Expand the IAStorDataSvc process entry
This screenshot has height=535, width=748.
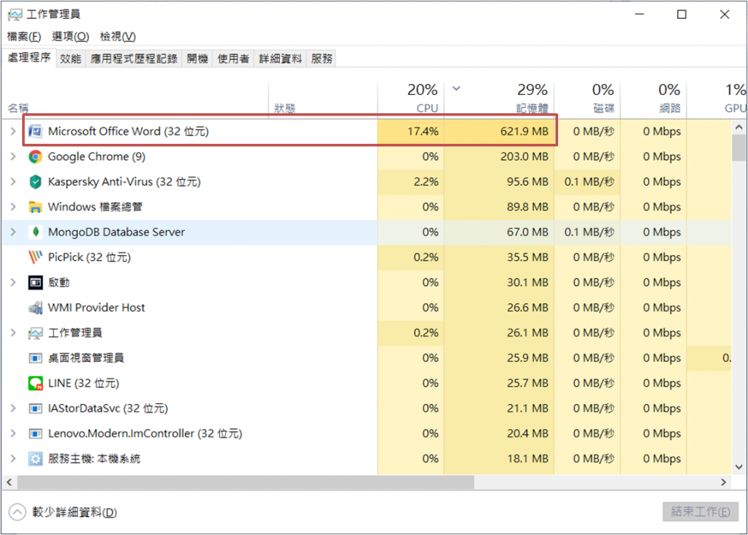13,409
